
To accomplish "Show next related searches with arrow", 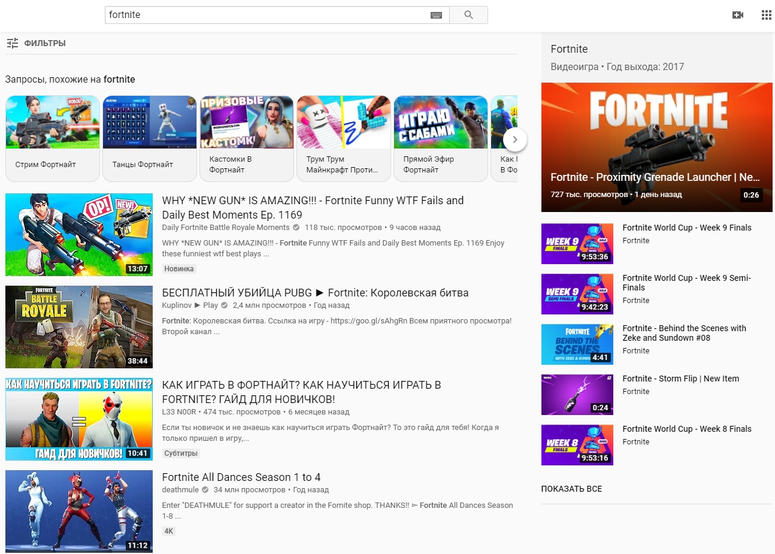I will point(514,140).
